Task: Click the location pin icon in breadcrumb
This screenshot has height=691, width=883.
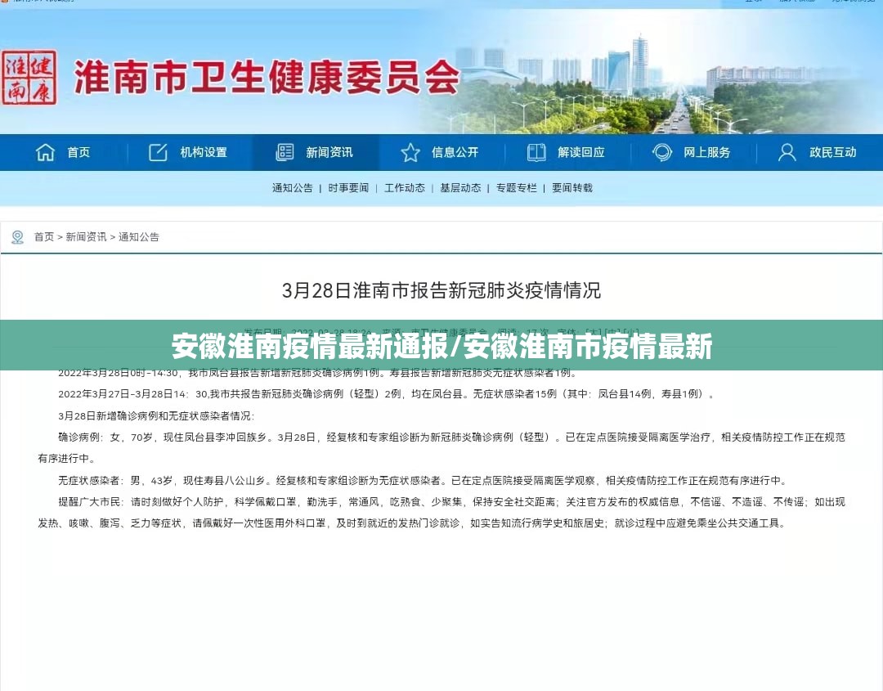Action: pyautogui.click(x=17, y=237)
